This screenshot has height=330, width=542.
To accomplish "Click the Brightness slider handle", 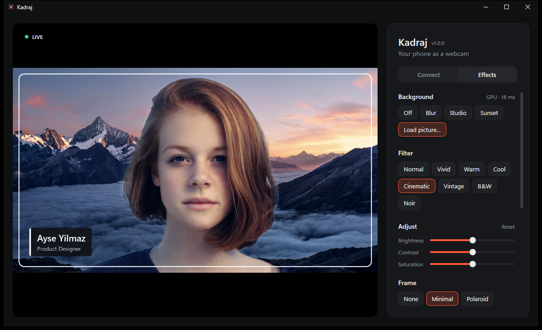I will pyautogui.click(x=473, y=240).
